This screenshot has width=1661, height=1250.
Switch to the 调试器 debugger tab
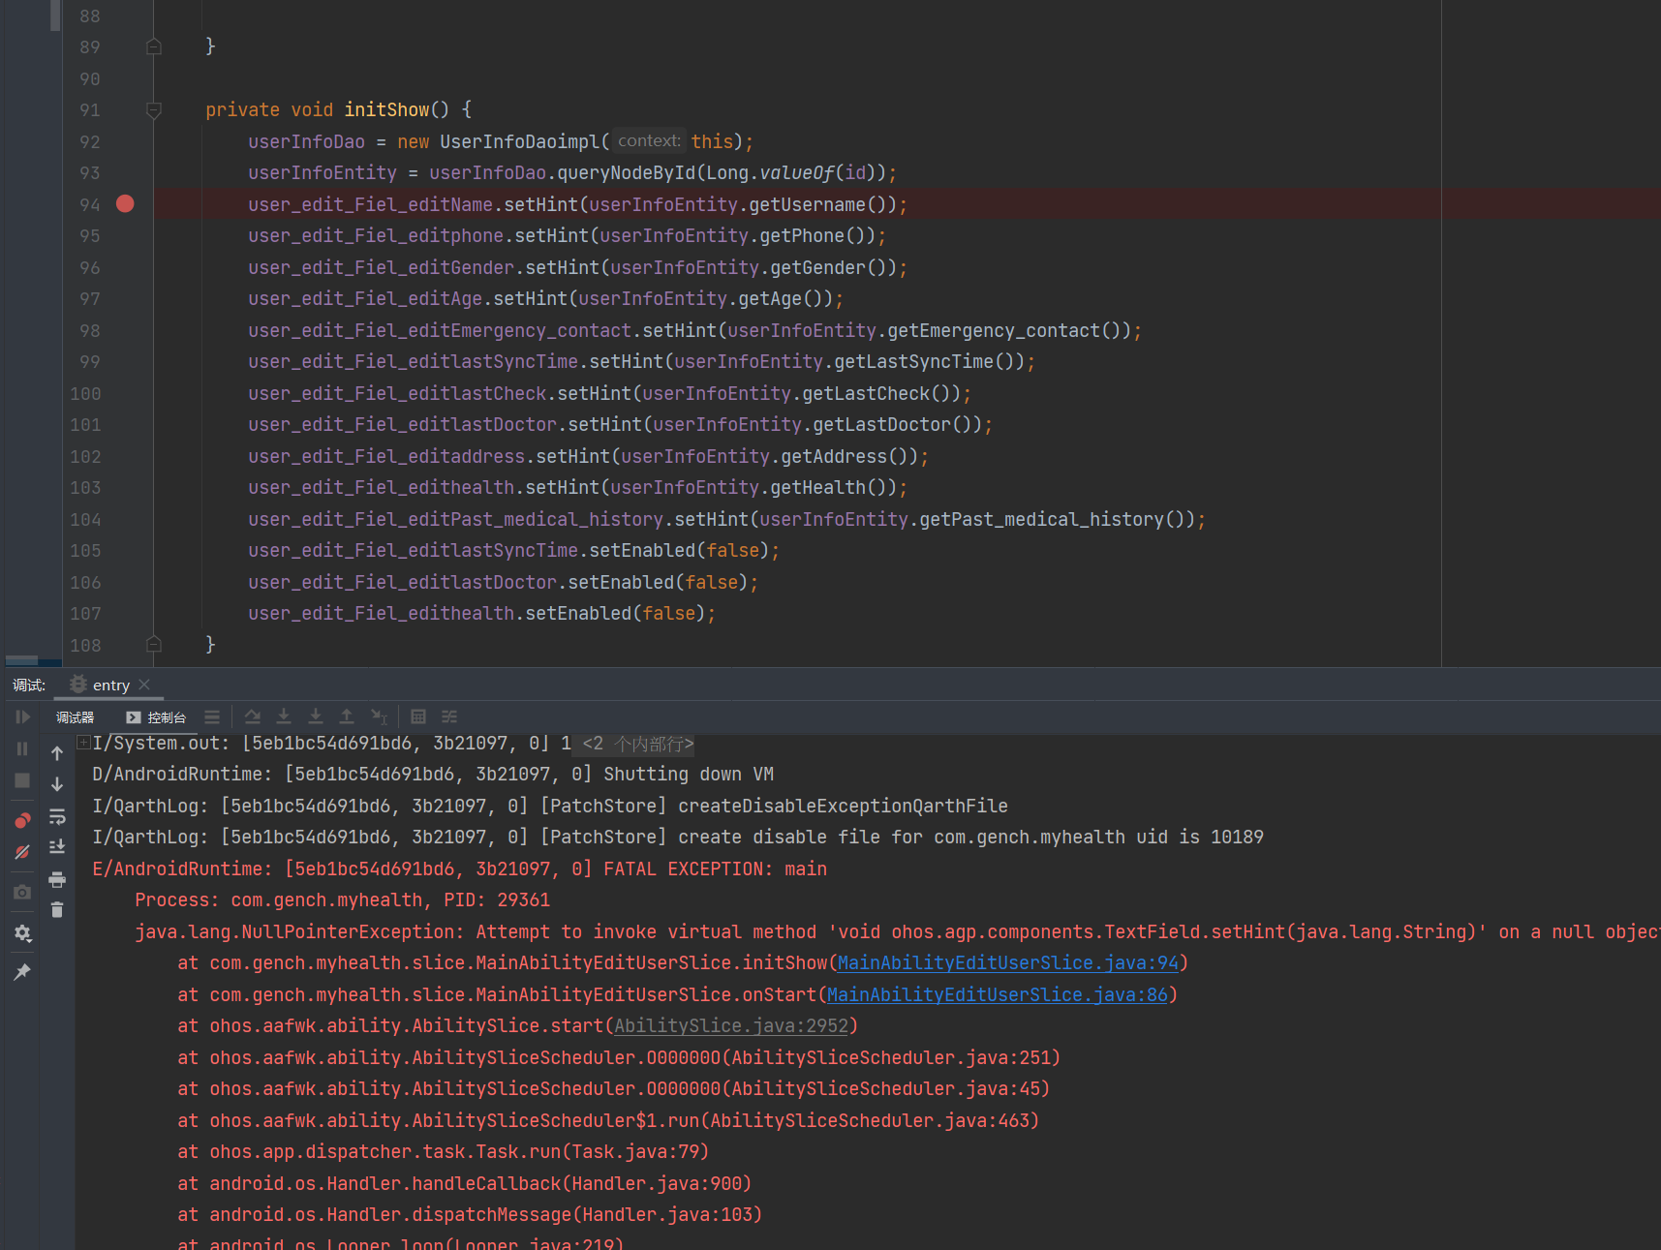pyautogui.click(x=75, y=717)
